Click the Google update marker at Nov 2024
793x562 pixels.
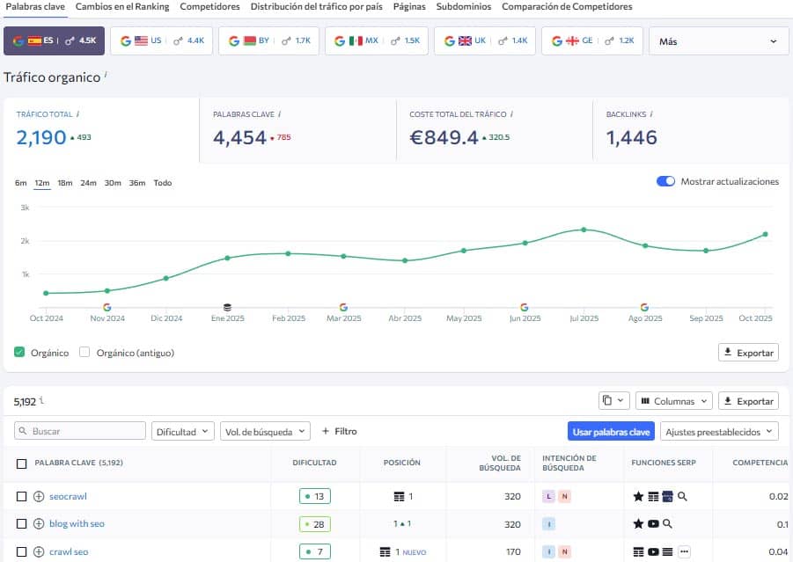pos(106,308)
